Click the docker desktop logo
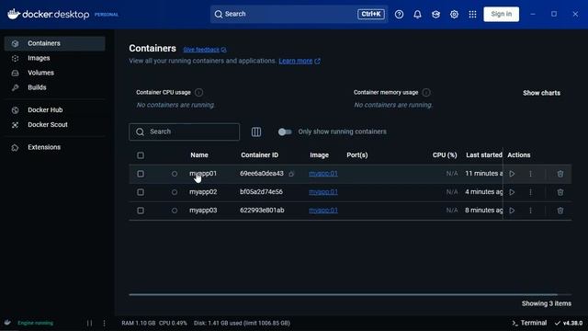The width and height of the screenshot is (588, 331). coord(49,15)
